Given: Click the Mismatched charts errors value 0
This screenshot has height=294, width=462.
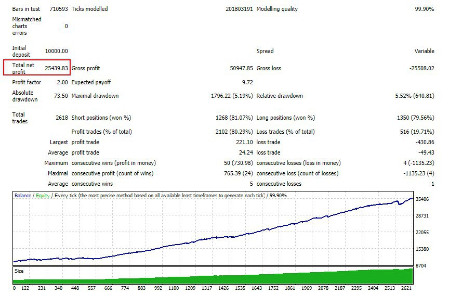Looking at the screenshot, I should [67, 26].
